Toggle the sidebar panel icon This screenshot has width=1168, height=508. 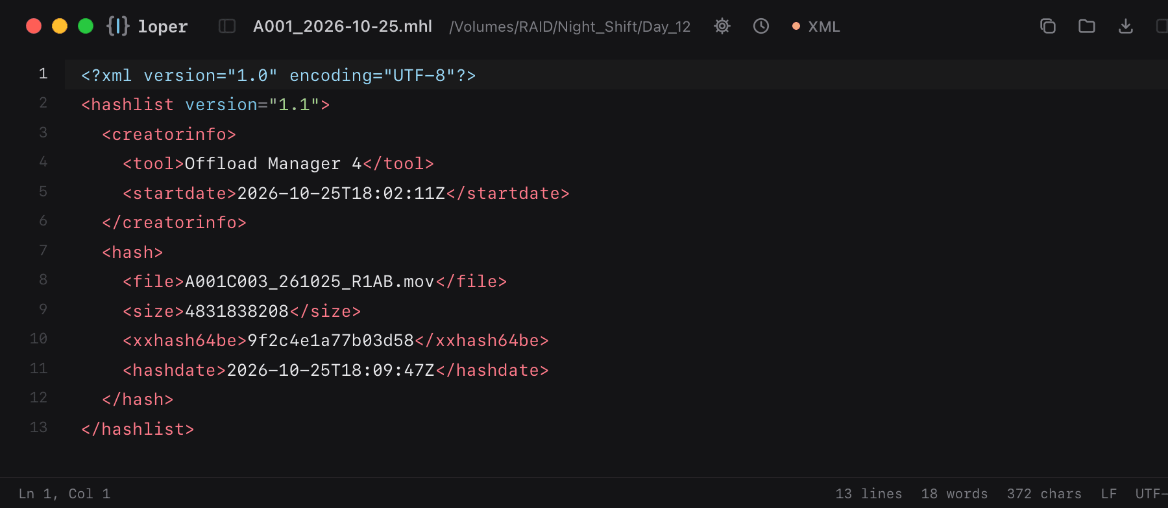(x=227, y=26)
